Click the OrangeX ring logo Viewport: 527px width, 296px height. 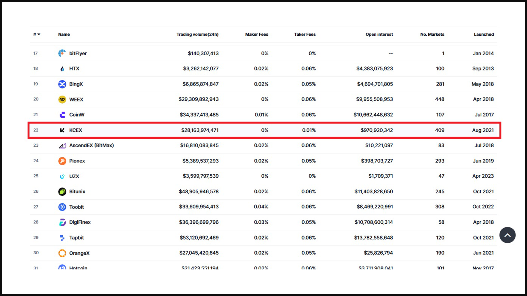(62, 253)
